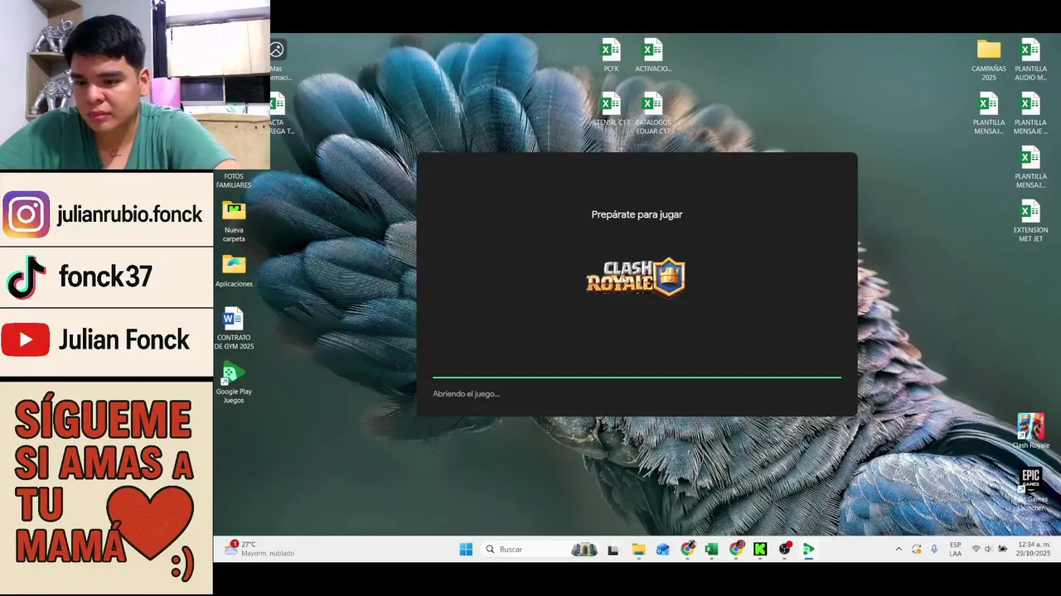The image size is (1061, 596).
Task: Open the CATALOGOS EDUAR C17 spreadsheet
Action: click(x=652, y=113)
